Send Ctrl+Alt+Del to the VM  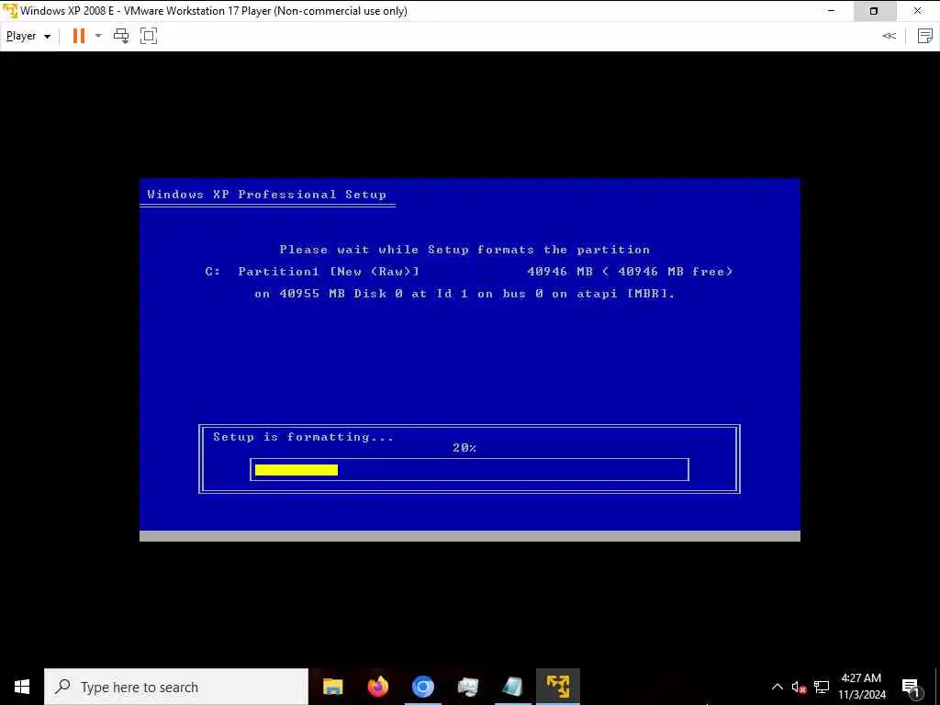coord(121,36)
